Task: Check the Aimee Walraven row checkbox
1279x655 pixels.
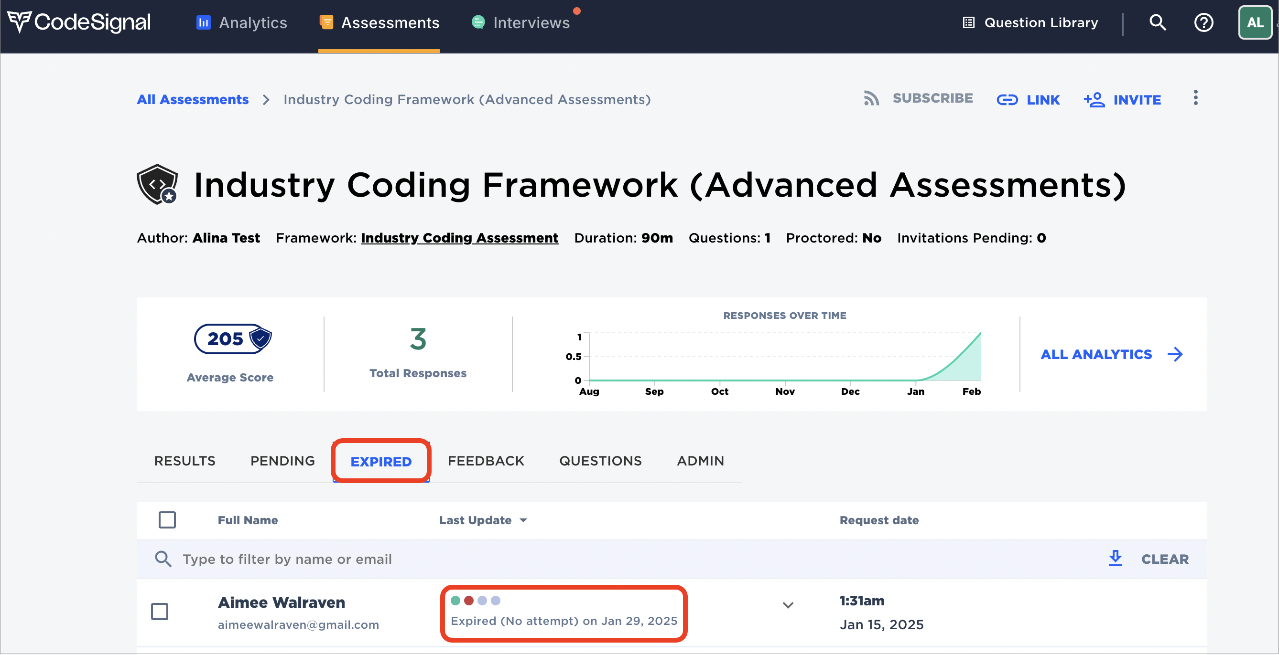Action: pyautogui.click(x=160, y=612)
